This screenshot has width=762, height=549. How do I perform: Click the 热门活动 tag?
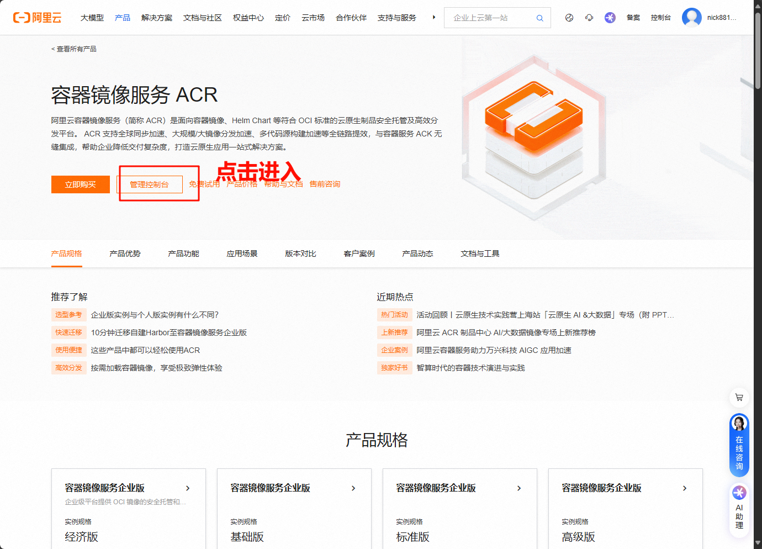tap(395, 315)
